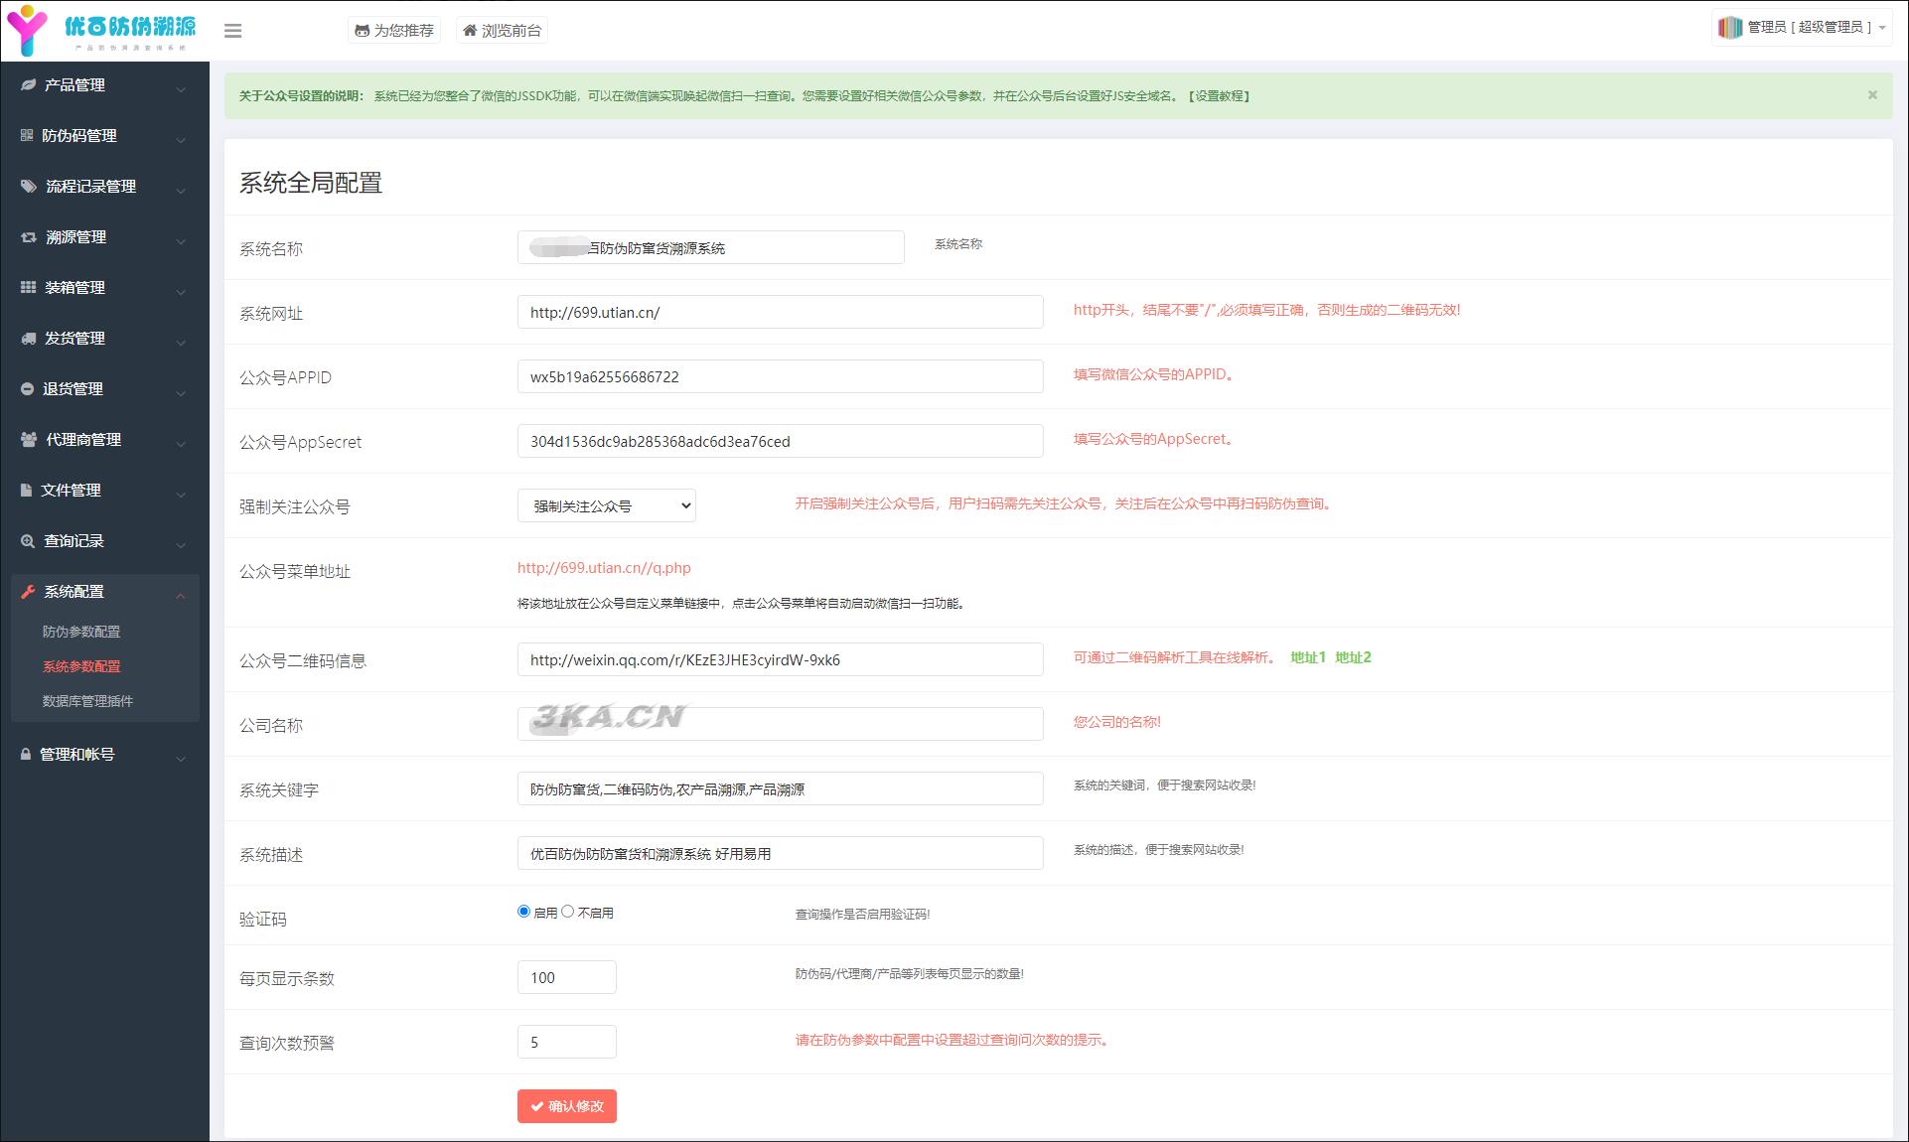Dismiss the green 公众号 notice banner

click(1872, 95)
